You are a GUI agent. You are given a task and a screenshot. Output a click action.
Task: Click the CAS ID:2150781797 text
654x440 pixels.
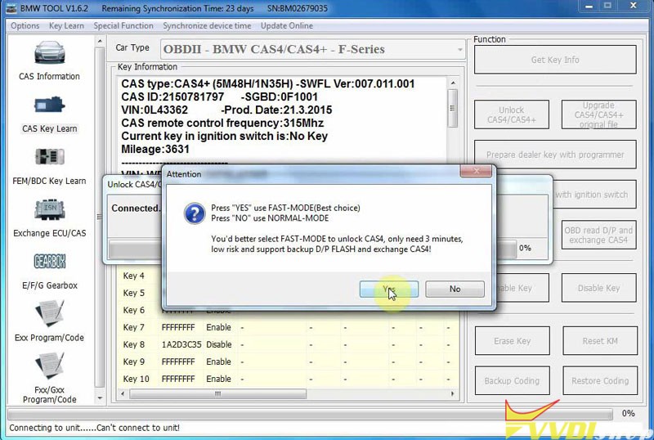pyautogui.click(x=172, y=97)
